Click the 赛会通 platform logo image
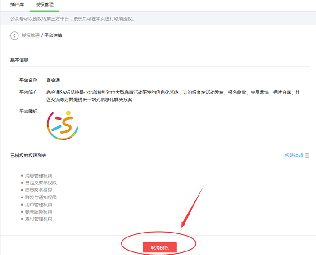This screenshot has width=316, height=255. 63,125
